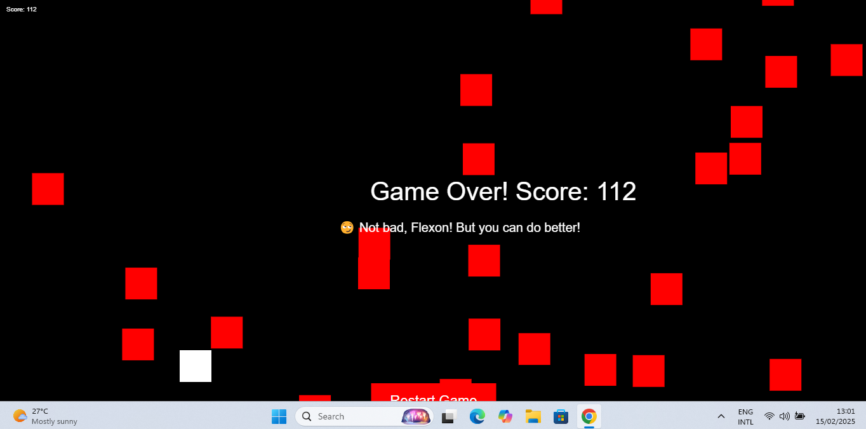Image resolution: width=866 pixels, height=429 pixels.
Task: Expand the hidden system tray icons chevron
Action: (x=721, y=416)
